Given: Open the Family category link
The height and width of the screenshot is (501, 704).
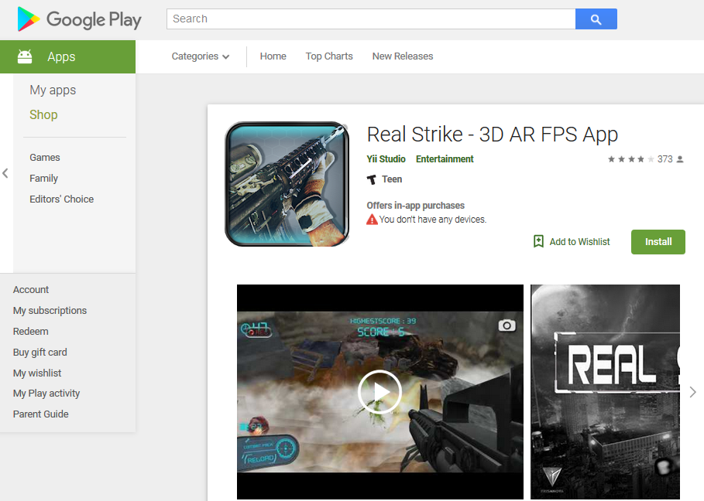Looking at the screenshot, I should coord(43,179).
